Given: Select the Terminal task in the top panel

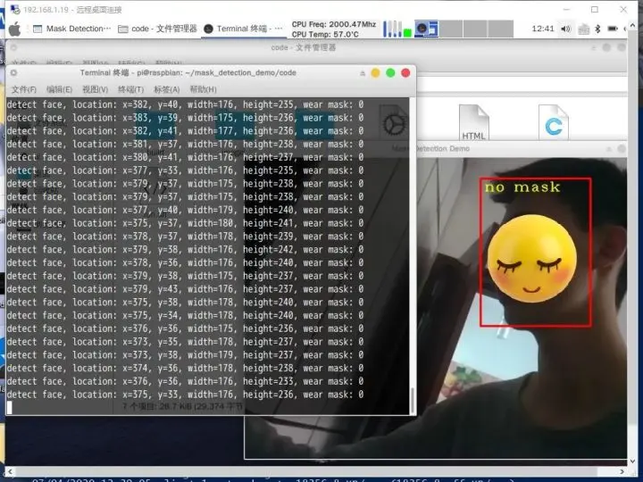Looking at the screenshot, I should [244, 29].
